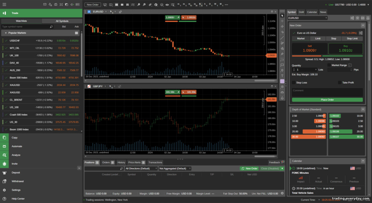Screen dimensions: 372x203
Task: Open the Not Aggregated (Default) dropdown
Action: point(175,169)
